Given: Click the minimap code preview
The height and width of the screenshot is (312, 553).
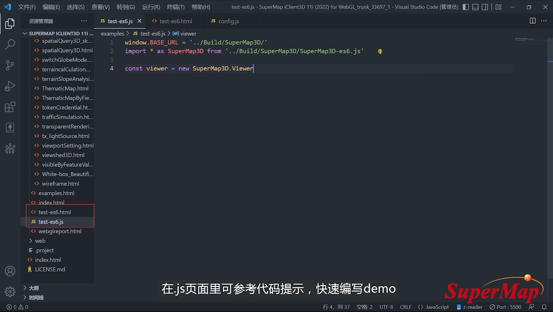Looking at the screenshot, I should click(x=525, y=39).
